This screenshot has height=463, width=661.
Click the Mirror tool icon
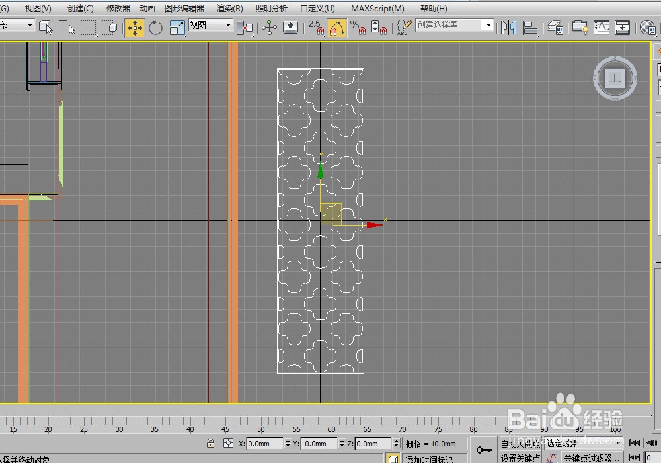click(x=508, y=27)
